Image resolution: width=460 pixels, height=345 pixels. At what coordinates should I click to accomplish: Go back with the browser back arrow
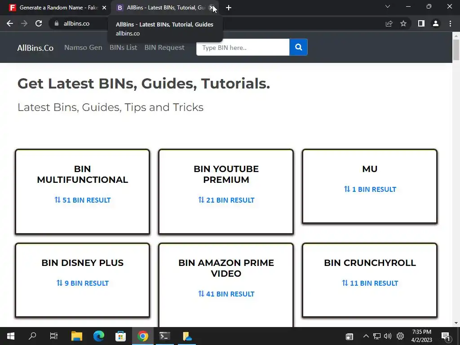(10, 23)
